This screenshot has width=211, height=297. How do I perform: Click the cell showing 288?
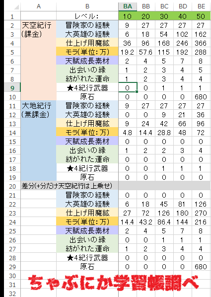click(x=202, y=52)
